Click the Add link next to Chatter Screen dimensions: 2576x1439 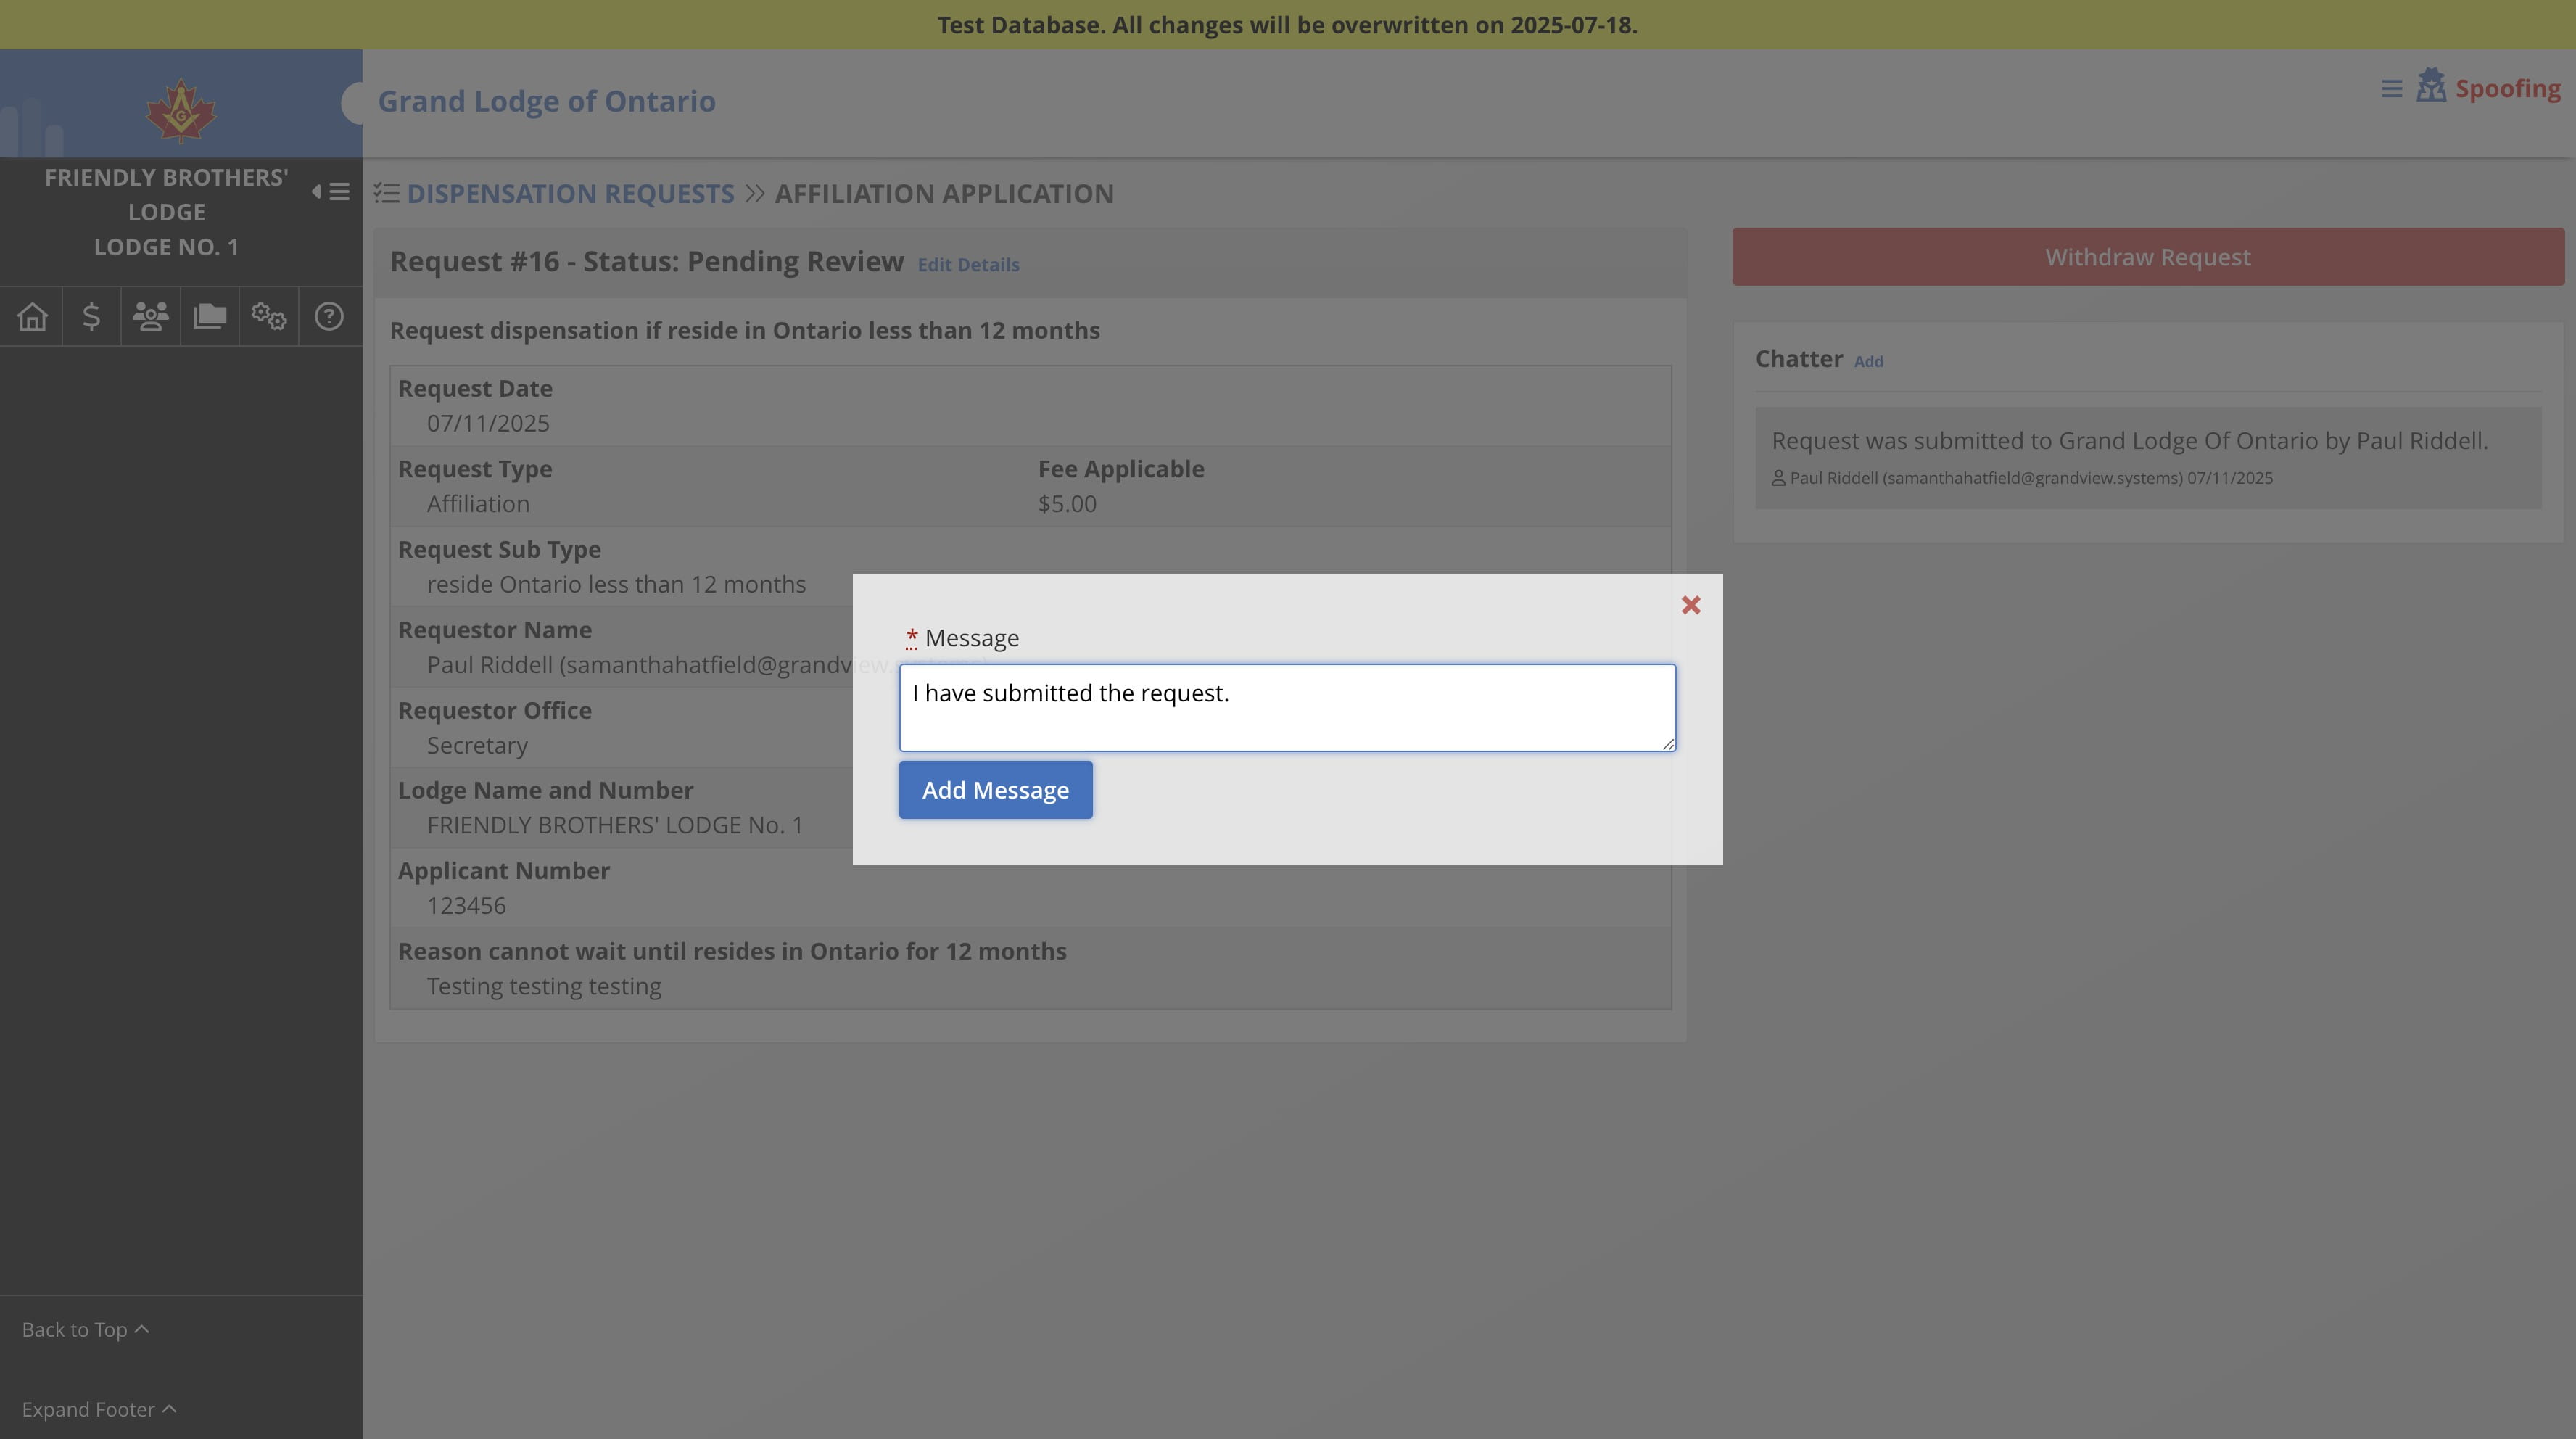(1868, 362)
